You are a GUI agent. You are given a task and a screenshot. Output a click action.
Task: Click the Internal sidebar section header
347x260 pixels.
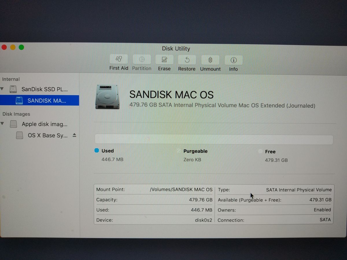point(11,79)
